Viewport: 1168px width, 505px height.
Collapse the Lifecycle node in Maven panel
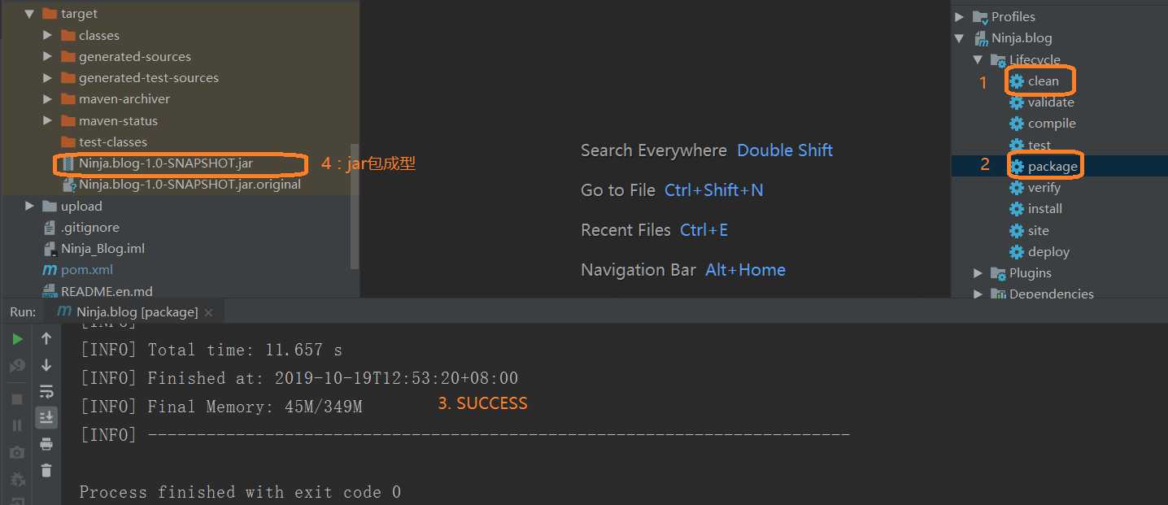[978, 59]
